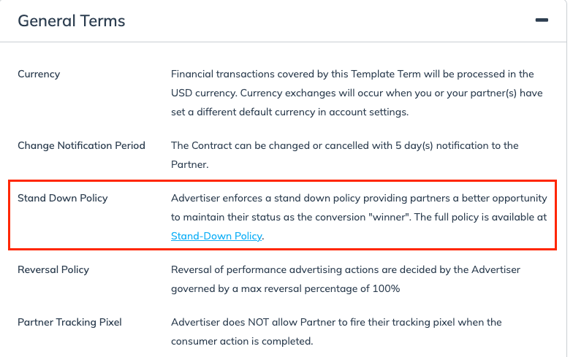Image resolution: width=573 pixels, height=357 pixels.
Task: Open the Stand-Down Policy link
Action: click(x=216, y=236)
